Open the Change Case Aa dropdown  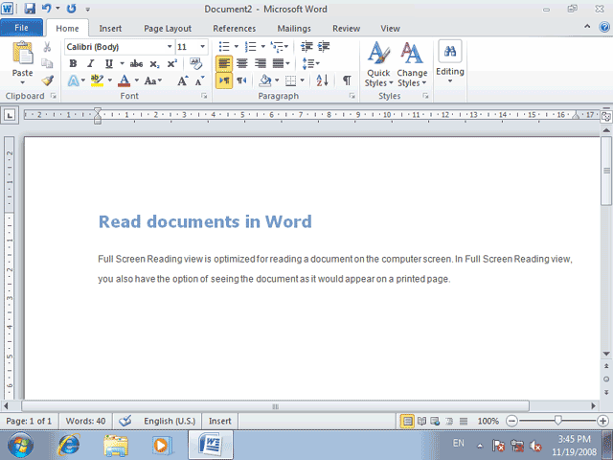[153, 80]
